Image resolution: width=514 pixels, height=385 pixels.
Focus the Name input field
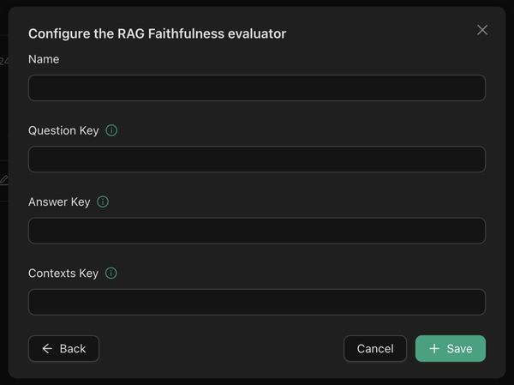point(257,88)
